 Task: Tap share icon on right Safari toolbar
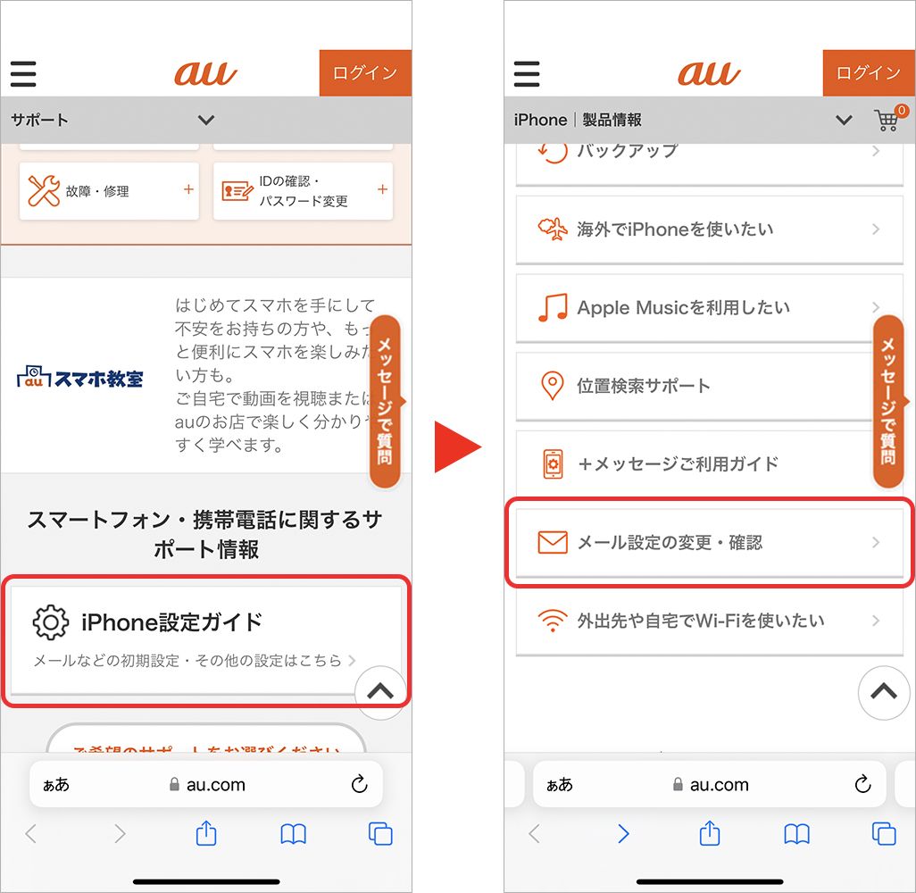(x=710, y=833)
